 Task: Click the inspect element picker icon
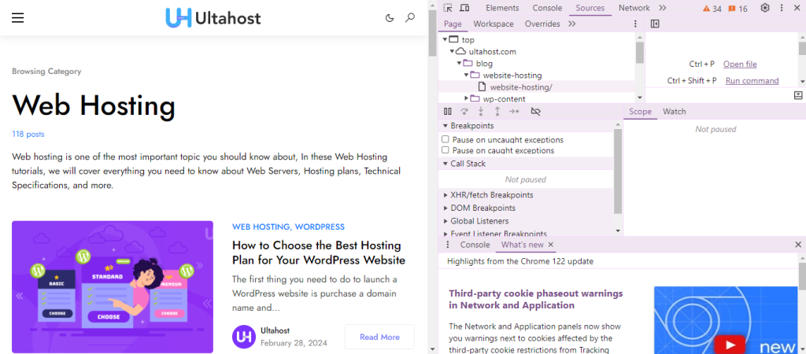[x=448, y=8]
